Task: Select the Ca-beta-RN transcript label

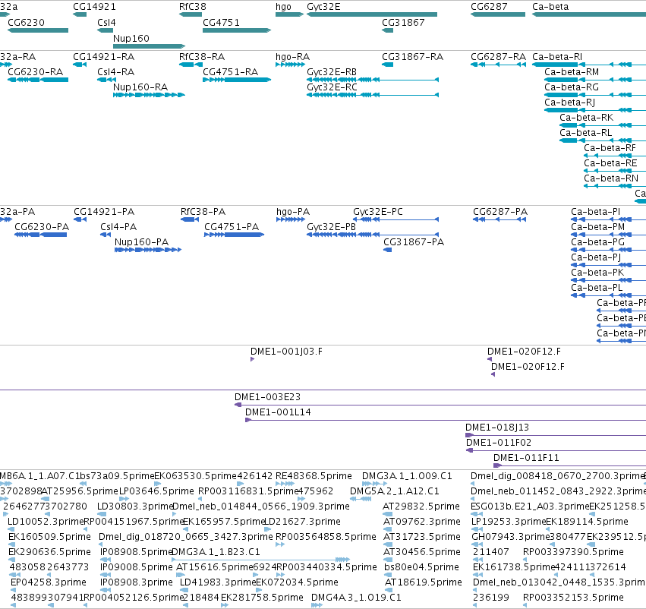Action: [611, 178]
